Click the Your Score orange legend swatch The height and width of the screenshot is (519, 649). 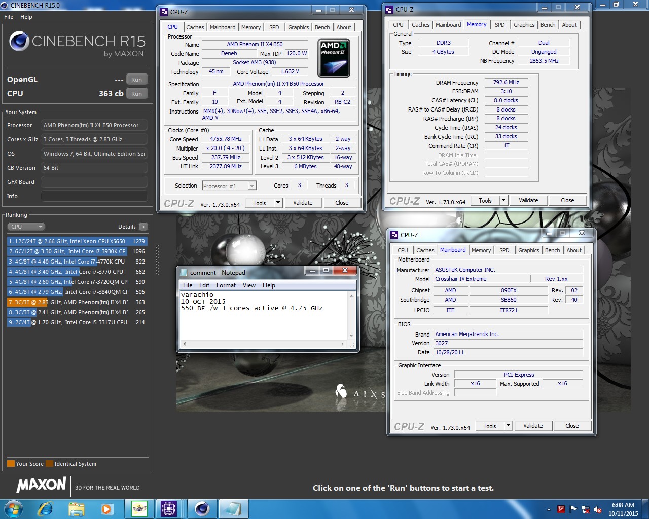coord(11,463)
